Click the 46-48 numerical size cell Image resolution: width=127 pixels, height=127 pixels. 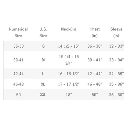(18, 84)
